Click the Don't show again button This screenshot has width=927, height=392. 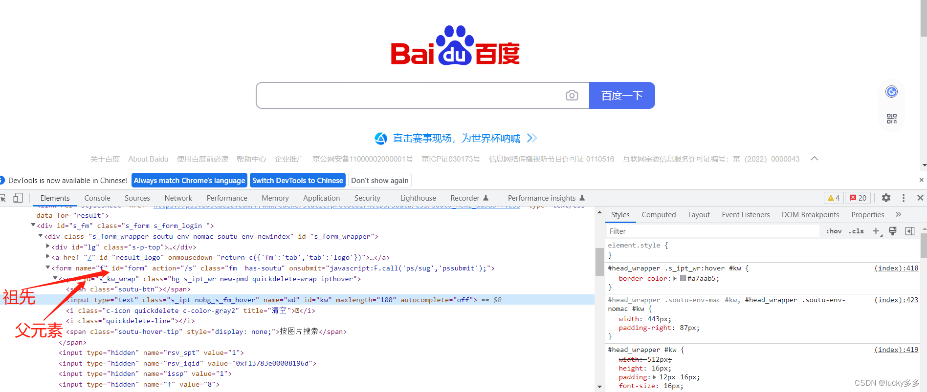[x=380, y=180]
